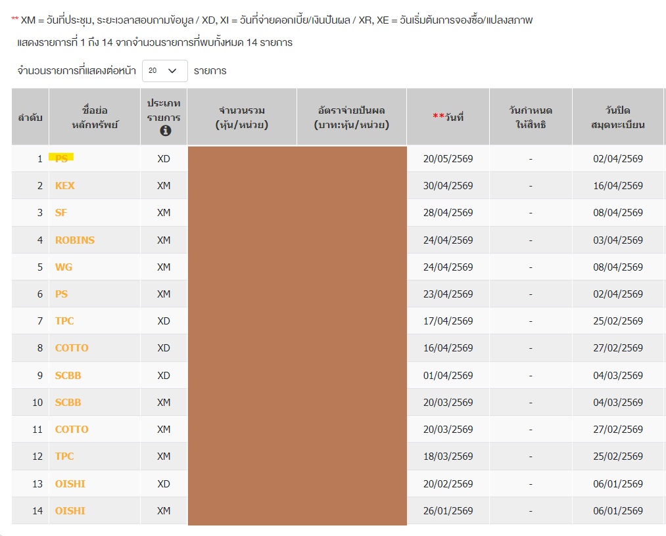Click the info icon under ประเภทรายการ header

165,131
